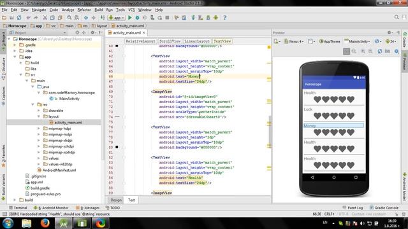Open the TODO tool window

113,208
